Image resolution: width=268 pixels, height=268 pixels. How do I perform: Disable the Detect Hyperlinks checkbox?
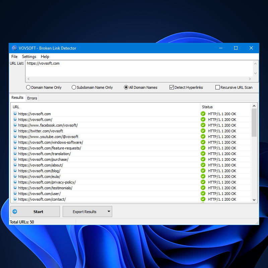pyautogui.click(x=171, y=87)
